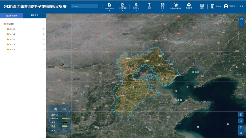The height and width of the screenshot is (138, 246).
Task: Collapse the 数据目录 tree arrow
Action: click(x=44, y=24)
